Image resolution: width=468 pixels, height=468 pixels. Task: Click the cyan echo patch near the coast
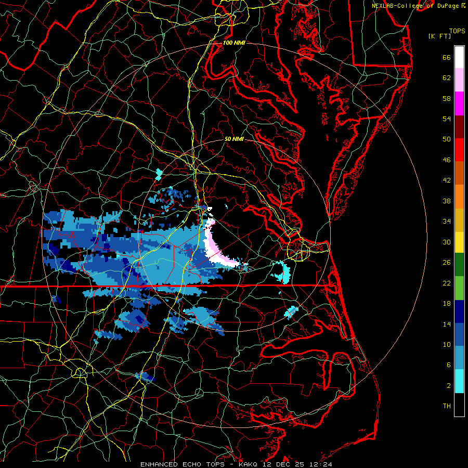282,273
